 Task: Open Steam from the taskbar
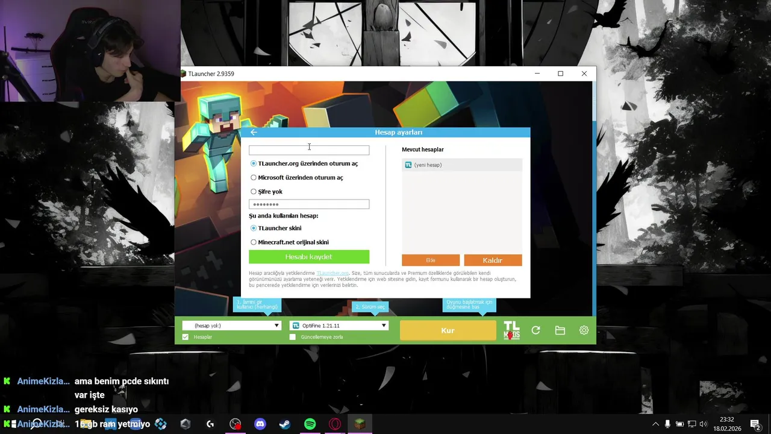[x=284, y=424]
